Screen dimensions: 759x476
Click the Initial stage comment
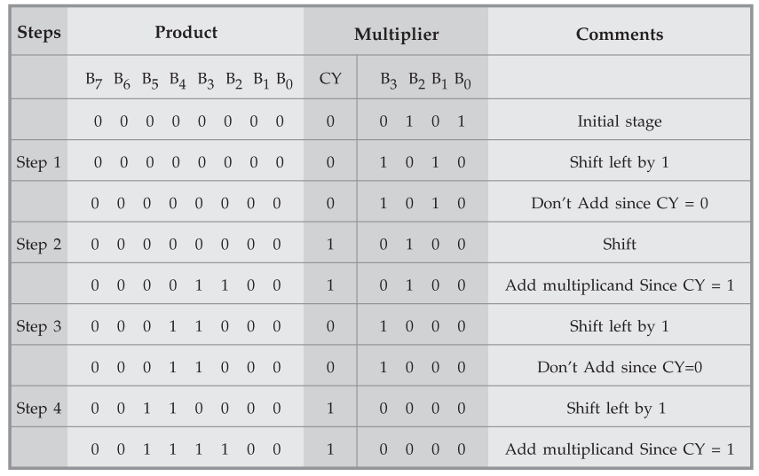(619, 121)
